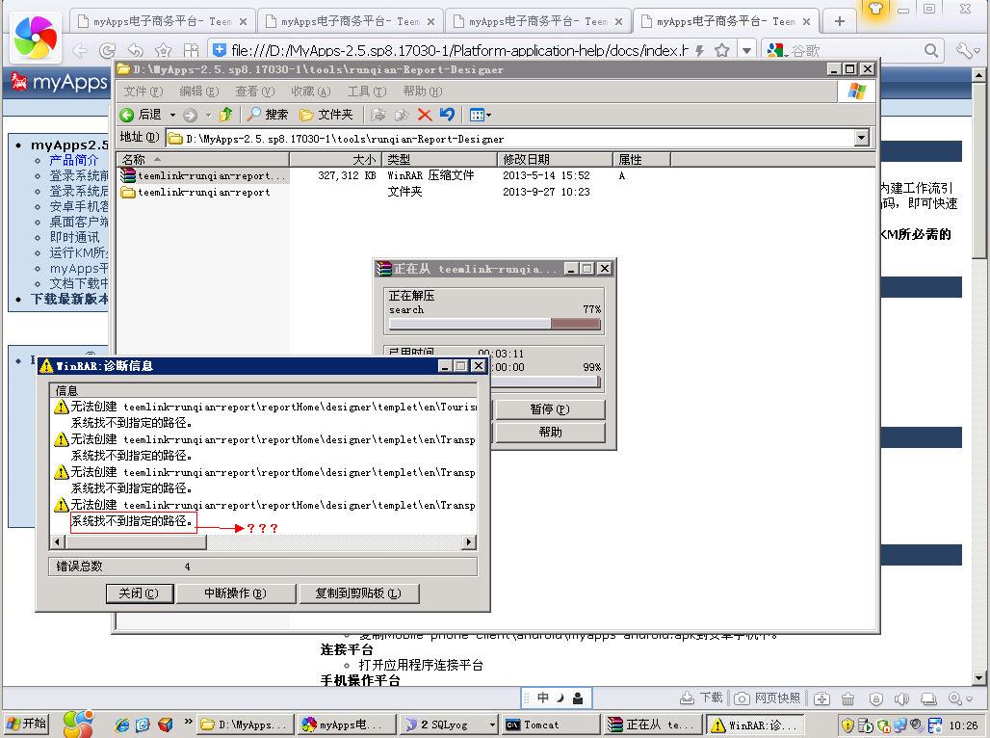Open the 收藏(A) menu in Explorer
The image size is (990, 738).
[311, 92]
